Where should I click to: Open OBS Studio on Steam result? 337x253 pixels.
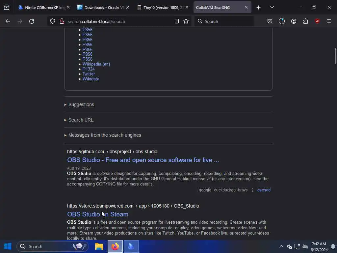[x=97, y=214]
